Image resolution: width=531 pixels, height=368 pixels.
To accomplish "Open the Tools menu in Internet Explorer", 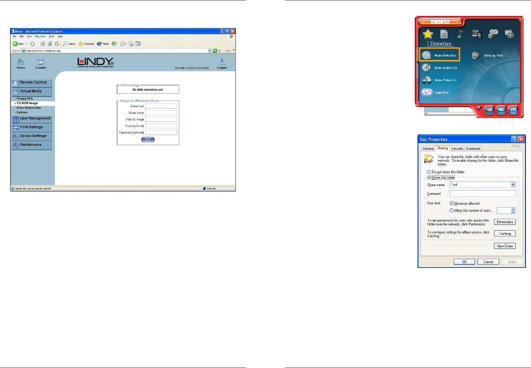I will click(52, 37).
